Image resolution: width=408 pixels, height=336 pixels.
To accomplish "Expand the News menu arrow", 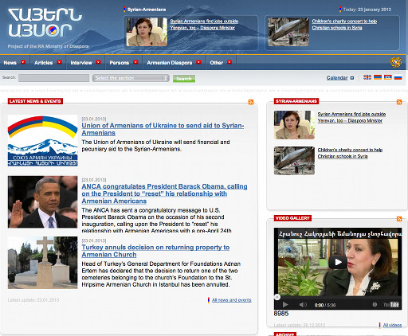I will coord(23,62).
